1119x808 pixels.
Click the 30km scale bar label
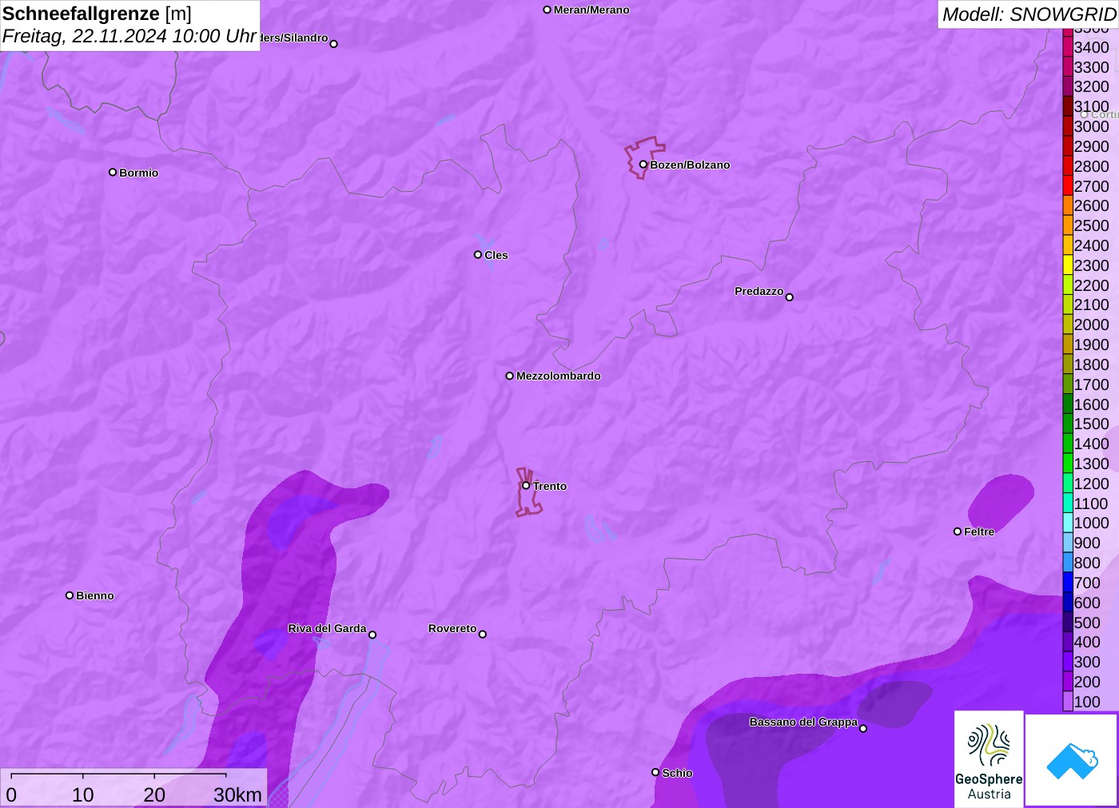pyautogui.click(x=237, y=794)
